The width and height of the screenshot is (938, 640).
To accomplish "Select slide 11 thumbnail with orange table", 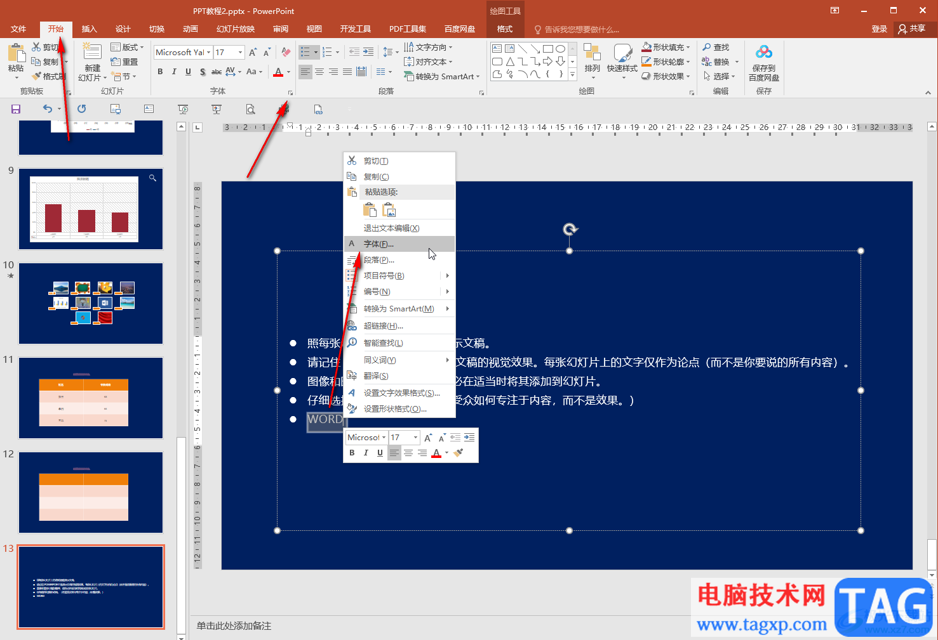I will click(91, 398).
